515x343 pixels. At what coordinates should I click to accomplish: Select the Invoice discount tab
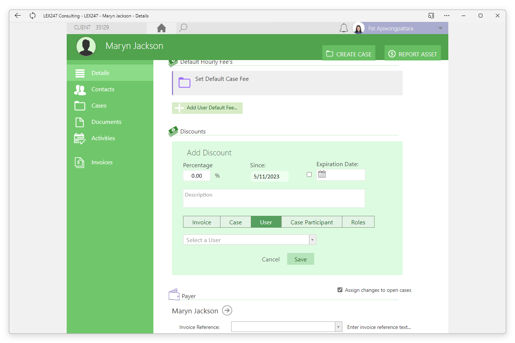(202, 222)
